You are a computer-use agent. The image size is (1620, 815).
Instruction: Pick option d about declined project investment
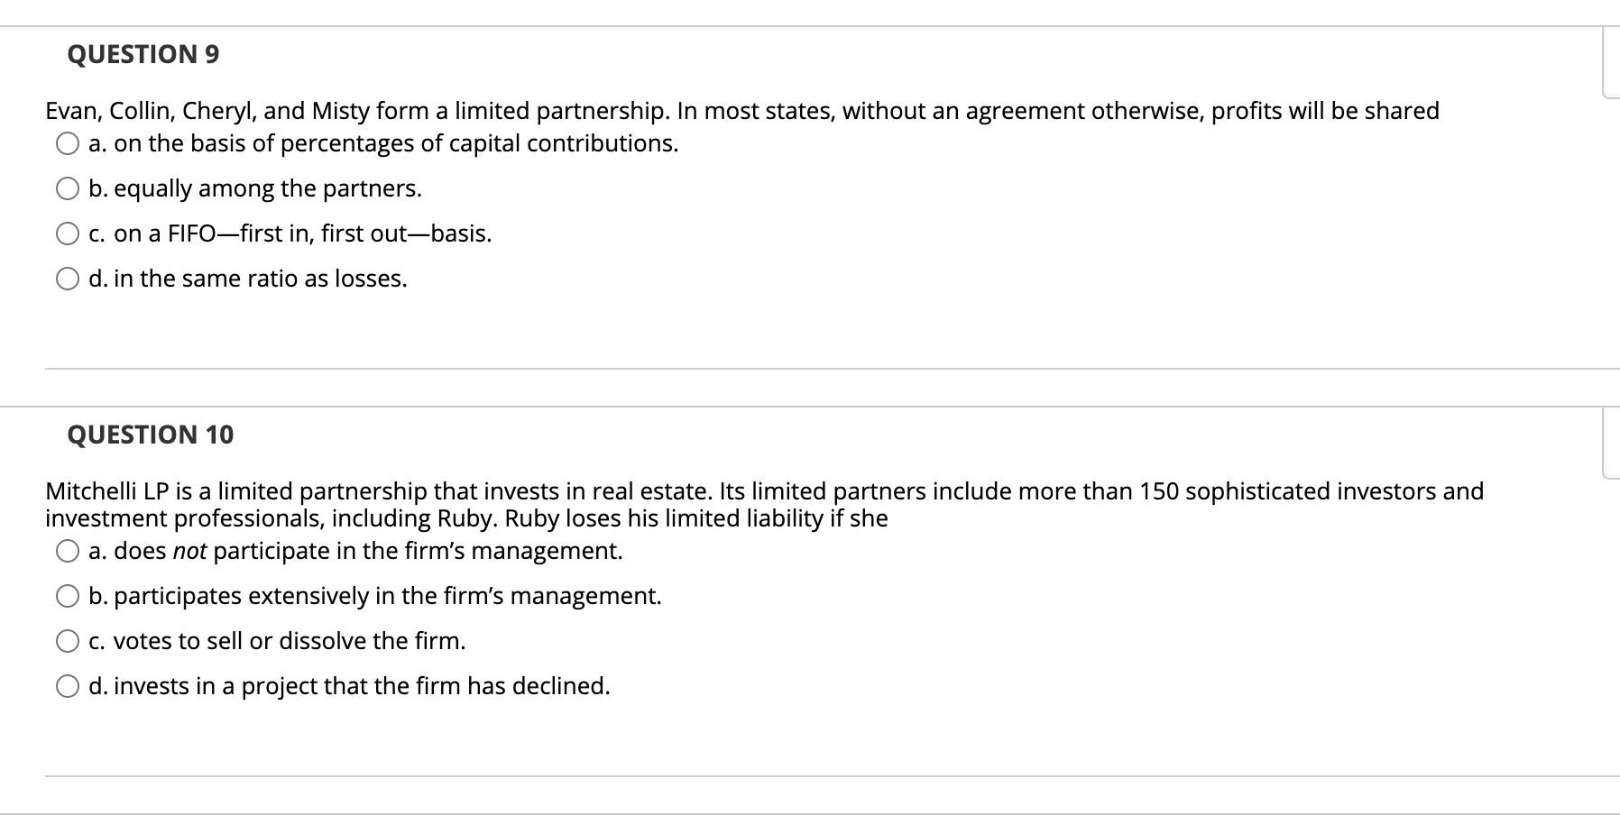click(68, 685)
